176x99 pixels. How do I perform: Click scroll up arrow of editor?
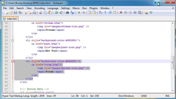(172, 23)
